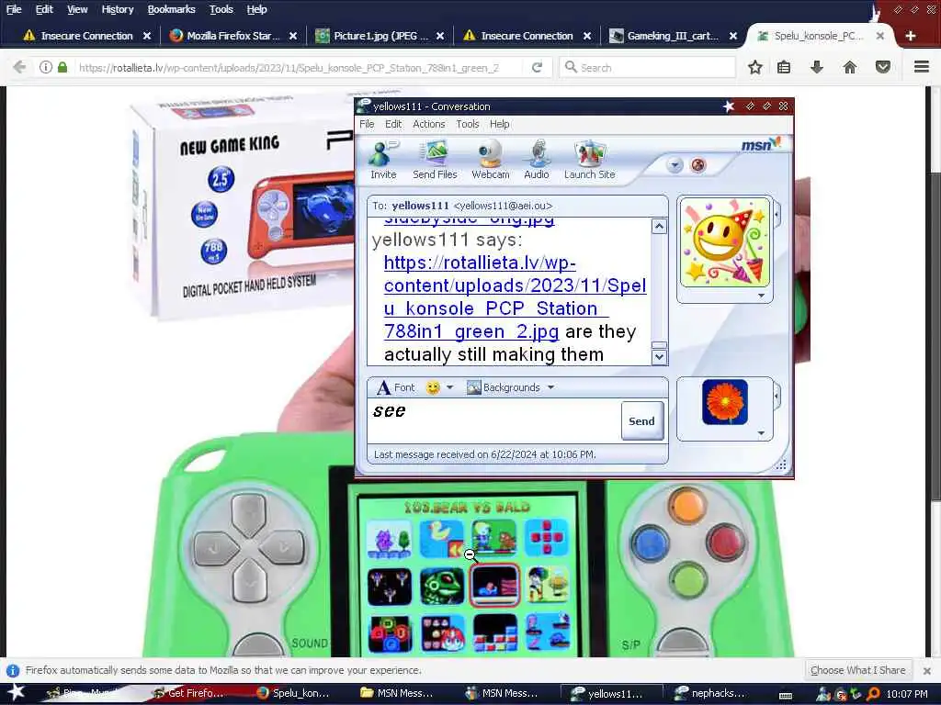
Task: Open MSN conversation Edit menu
Action: pos(393,124)
